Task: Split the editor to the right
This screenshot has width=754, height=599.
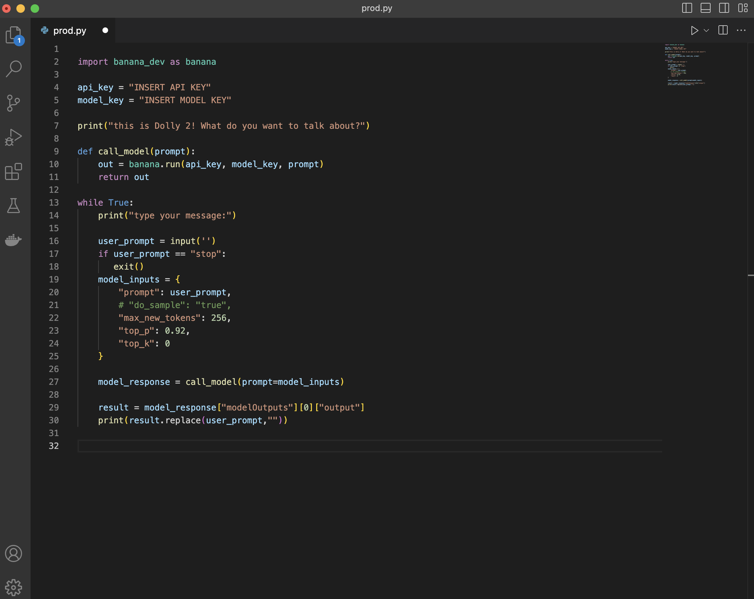Action: click(x=723, y=31)
